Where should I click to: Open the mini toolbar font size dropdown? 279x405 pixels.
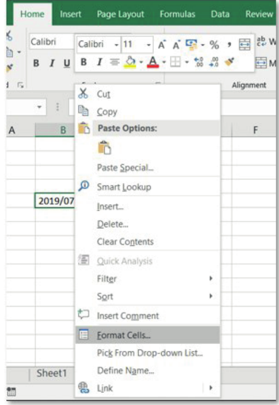pyautogui.click(x=149, y=45)
